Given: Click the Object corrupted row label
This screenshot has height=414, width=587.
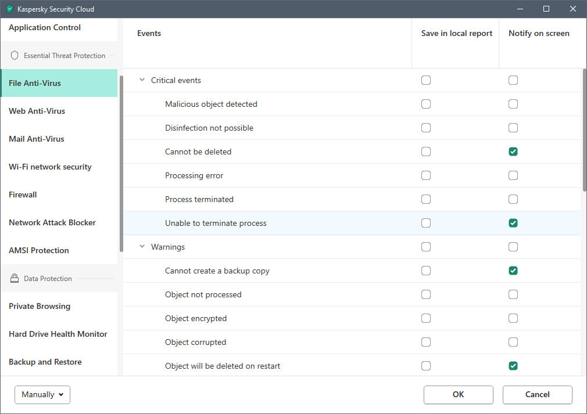Looking at the screenshot, I should tap(195, 342).
